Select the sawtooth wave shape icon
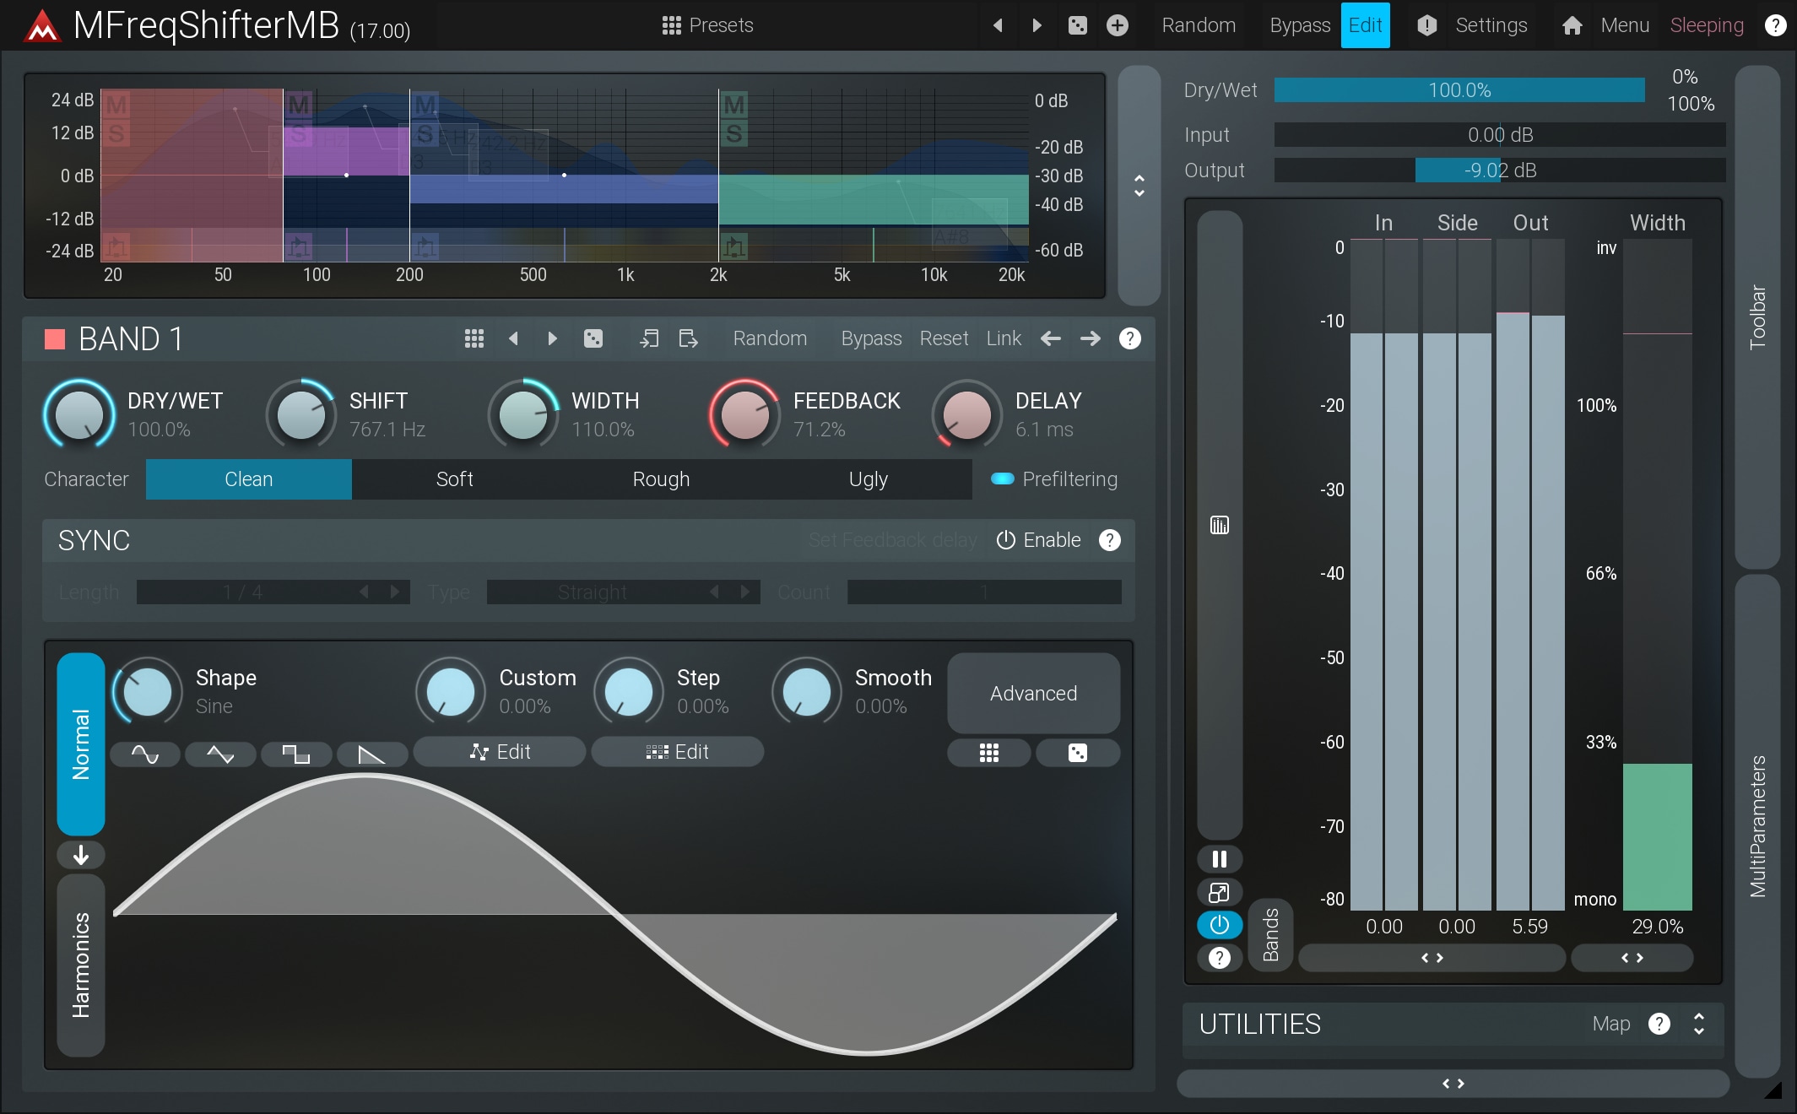Image resolution: width=1797 pixels, height=1114 pixels. pyautogui.click(x=371, y=754)
